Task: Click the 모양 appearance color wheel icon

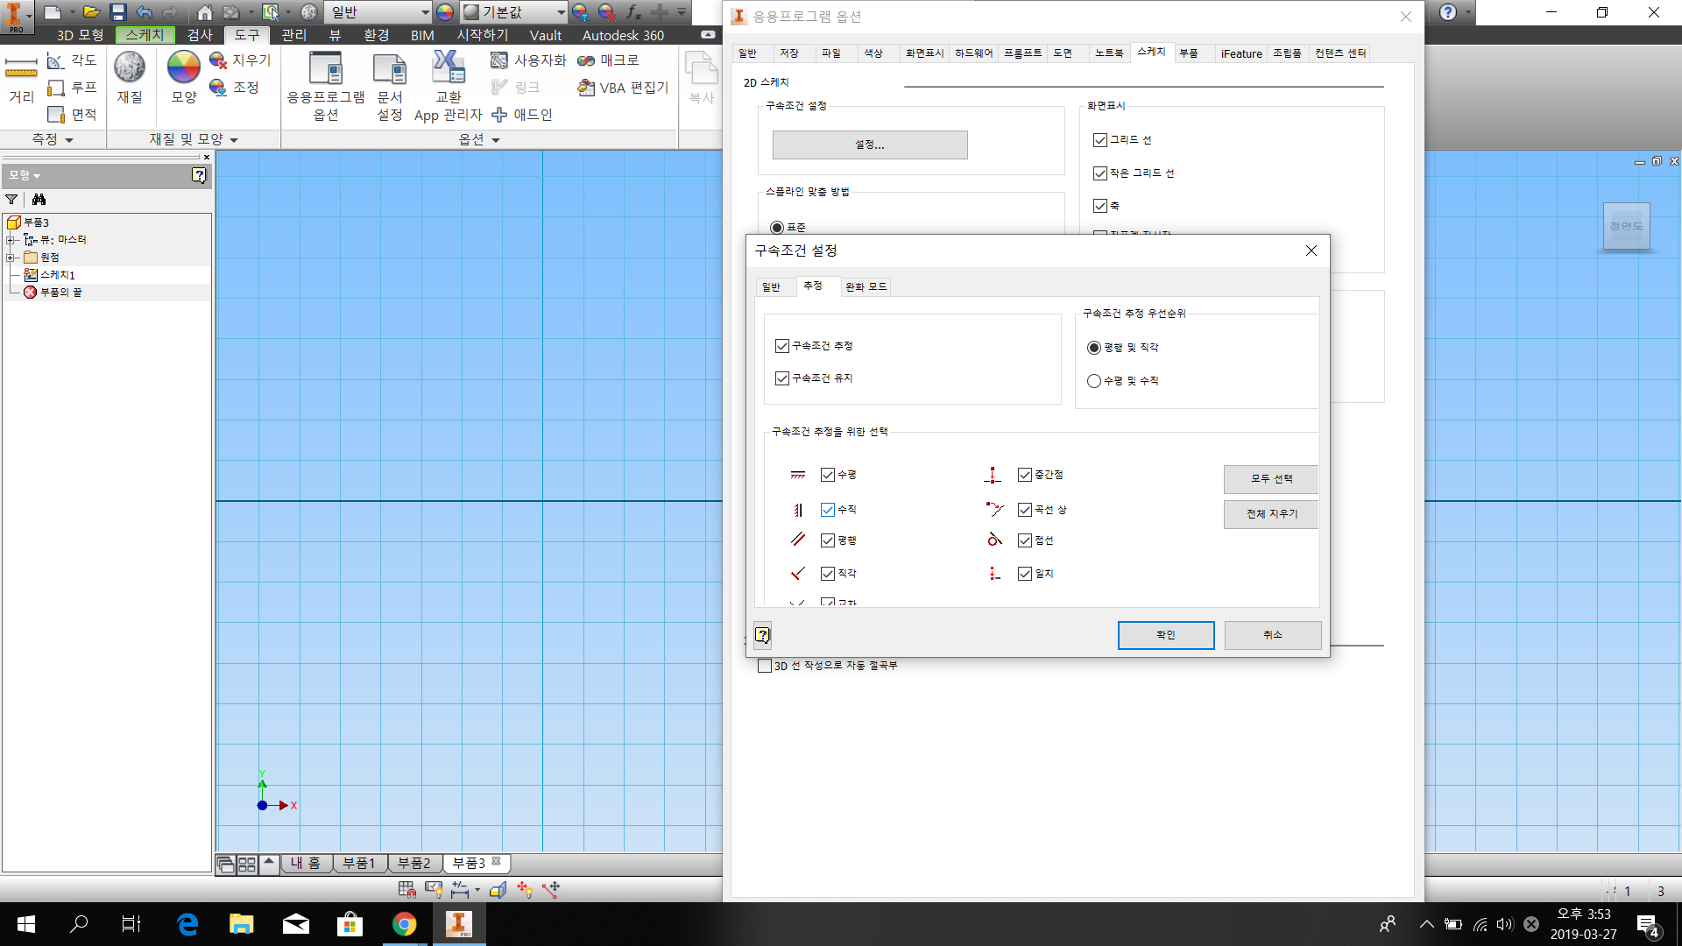Action: pos(183,70)
